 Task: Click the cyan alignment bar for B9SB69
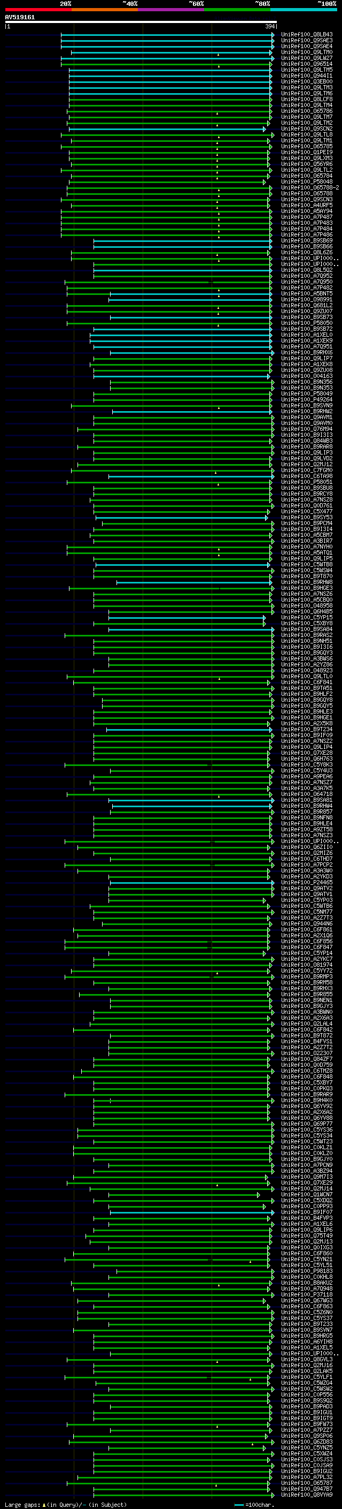pos(182,241)
